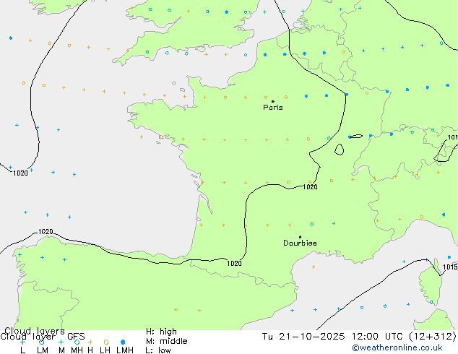Click the "M: middle" legend text

pos(166,341)
